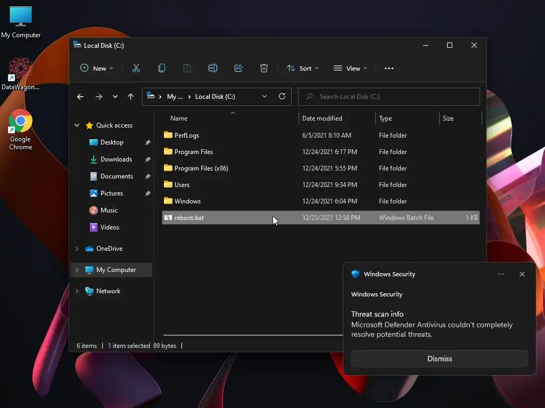Click the Delete trash can icon
This screenshot has height=408, width=545.
pyautogui.click(x=264, y=69)
